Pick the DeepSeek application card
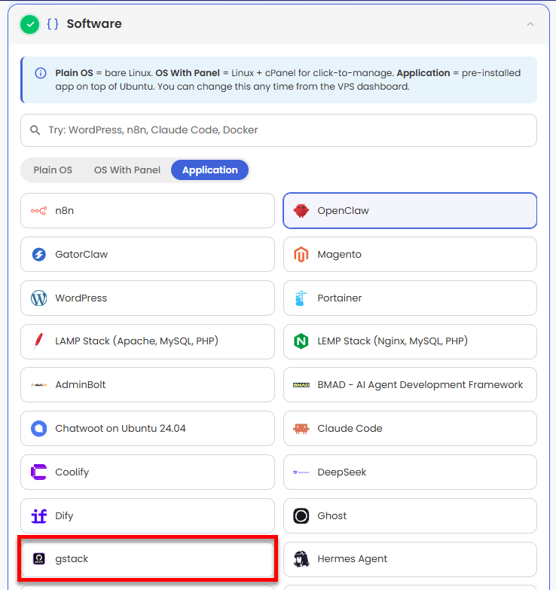 point(410,472)
